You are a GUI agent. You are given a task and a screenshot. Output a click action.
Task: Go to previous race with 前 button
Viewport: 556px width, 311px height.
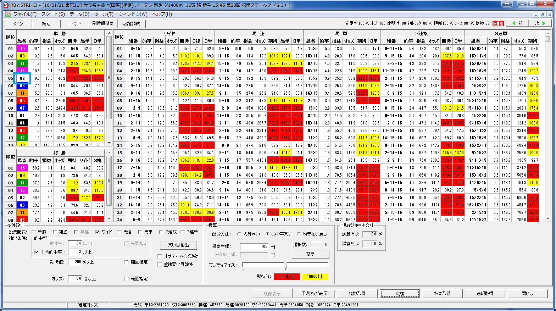coord(517,23)
